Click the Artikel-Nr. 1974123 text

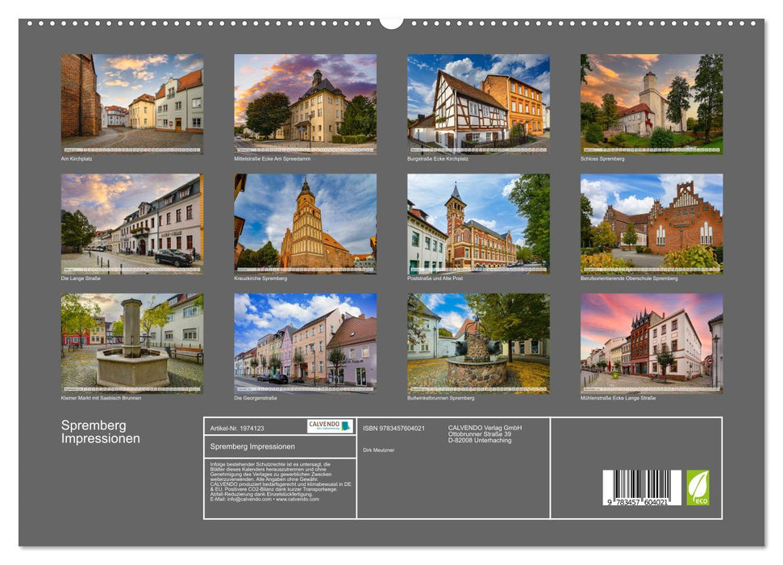237,428
